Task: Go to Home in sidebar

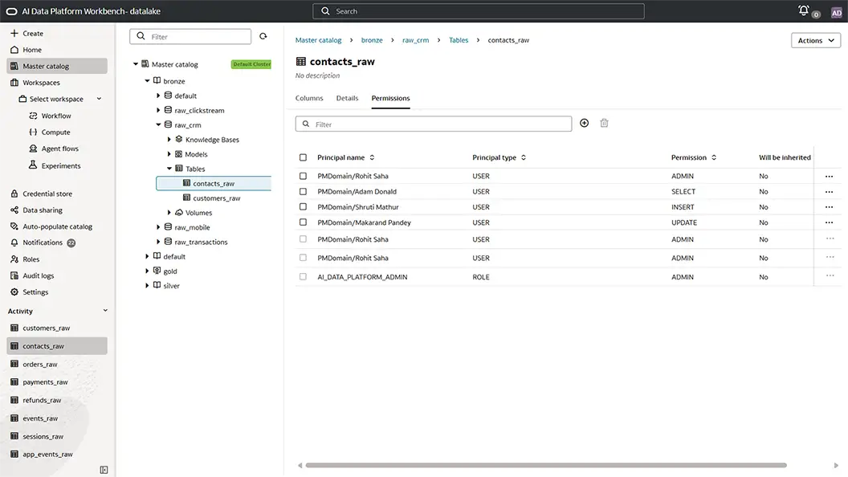Action: pyautogui.click(x=32, y=50)
